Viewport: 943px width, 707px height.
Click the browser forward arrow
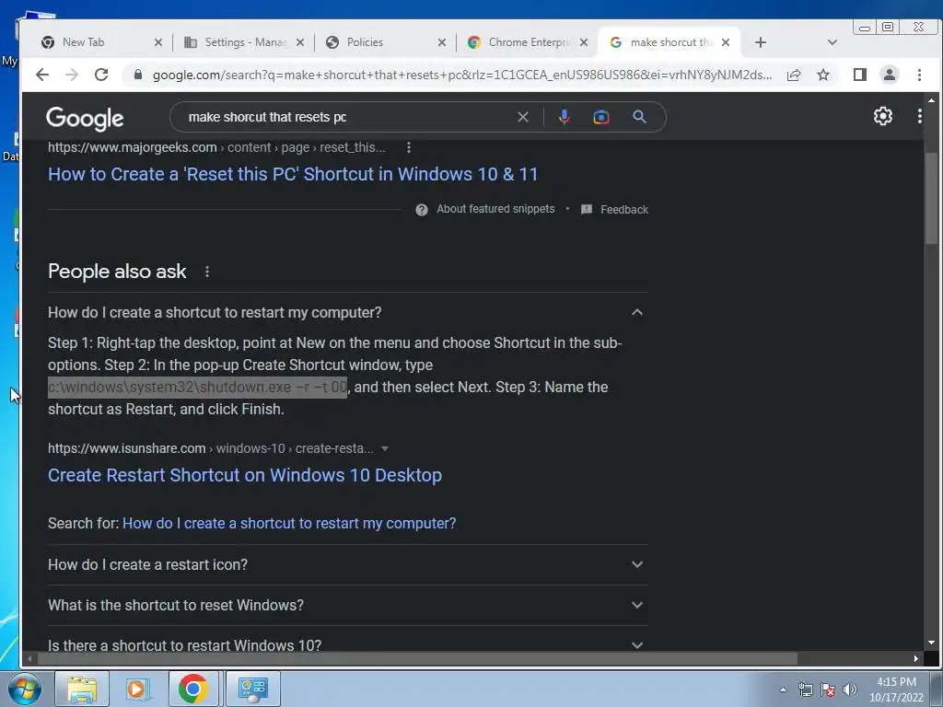(72, 75)
